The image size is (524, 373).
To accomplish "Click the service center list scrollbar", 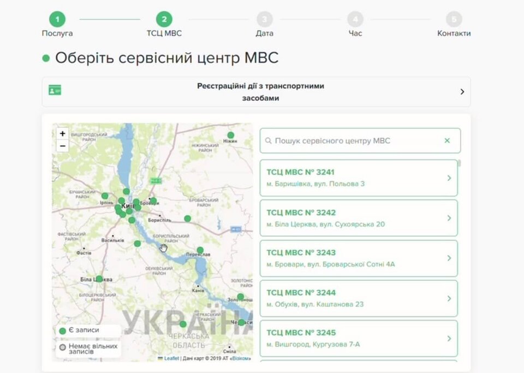I will tap(460, 163).
